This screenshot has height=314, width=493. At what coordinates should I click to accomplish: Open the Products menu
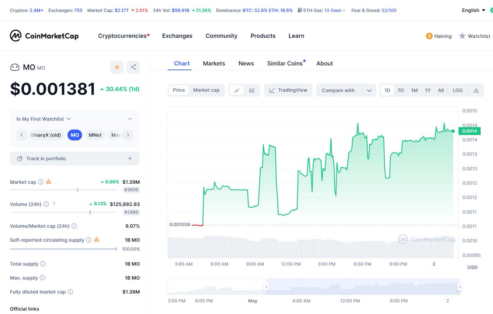click(263, 36)
